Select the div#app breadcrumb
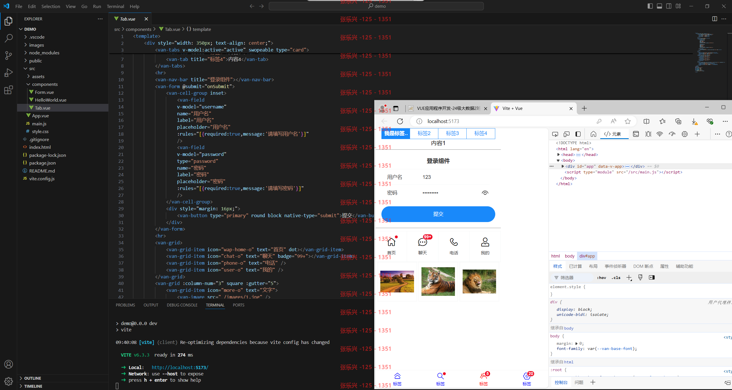The image size is (732, 390). [587, 256]
